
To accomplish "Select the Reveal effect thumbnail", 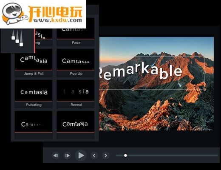I will [x=76, y=91].
